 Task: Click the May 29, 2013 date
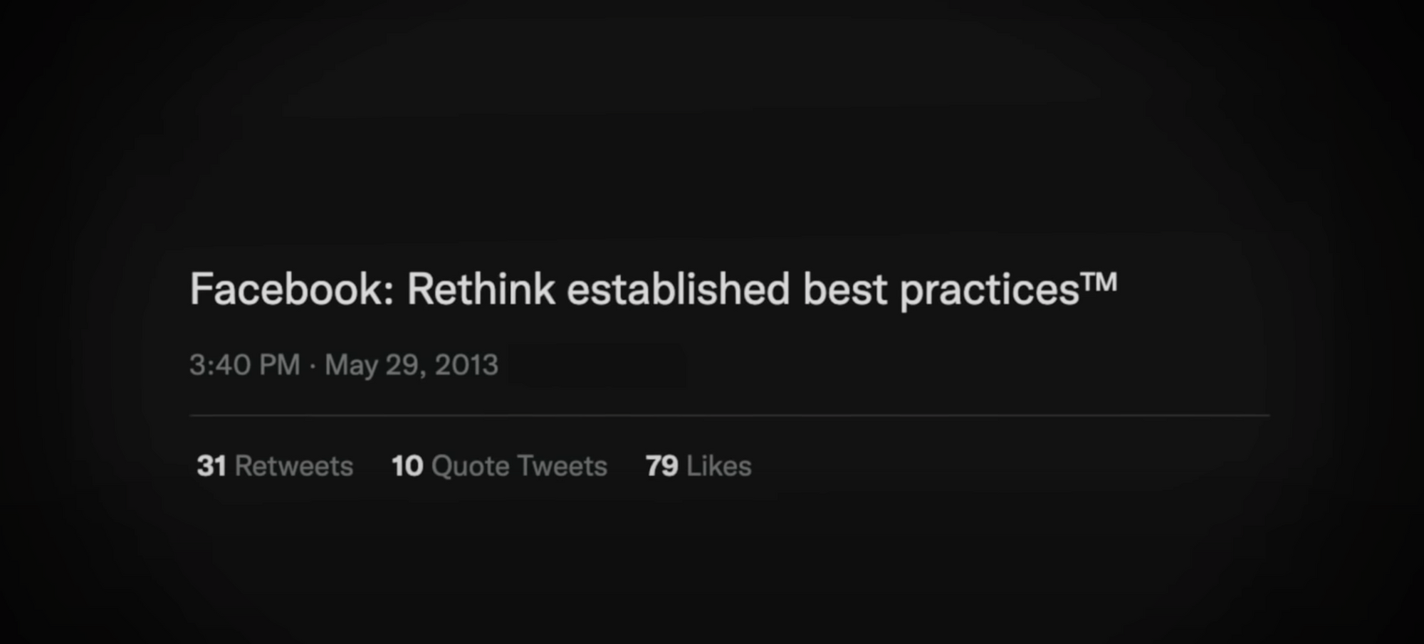point(412,365)
